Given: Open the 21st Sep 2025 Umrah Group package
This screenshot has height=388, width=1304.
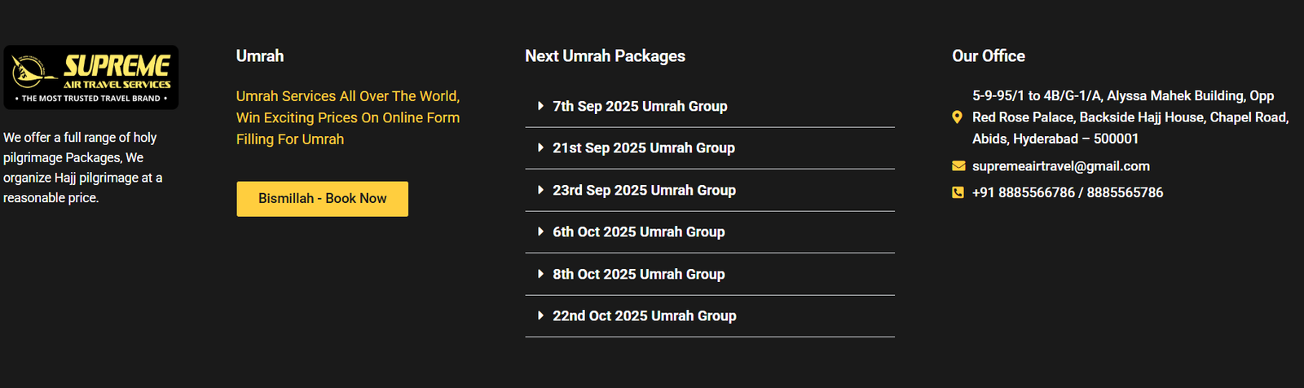Looking at the screenshot, I should pyautogui.click(x=644, y=148).
